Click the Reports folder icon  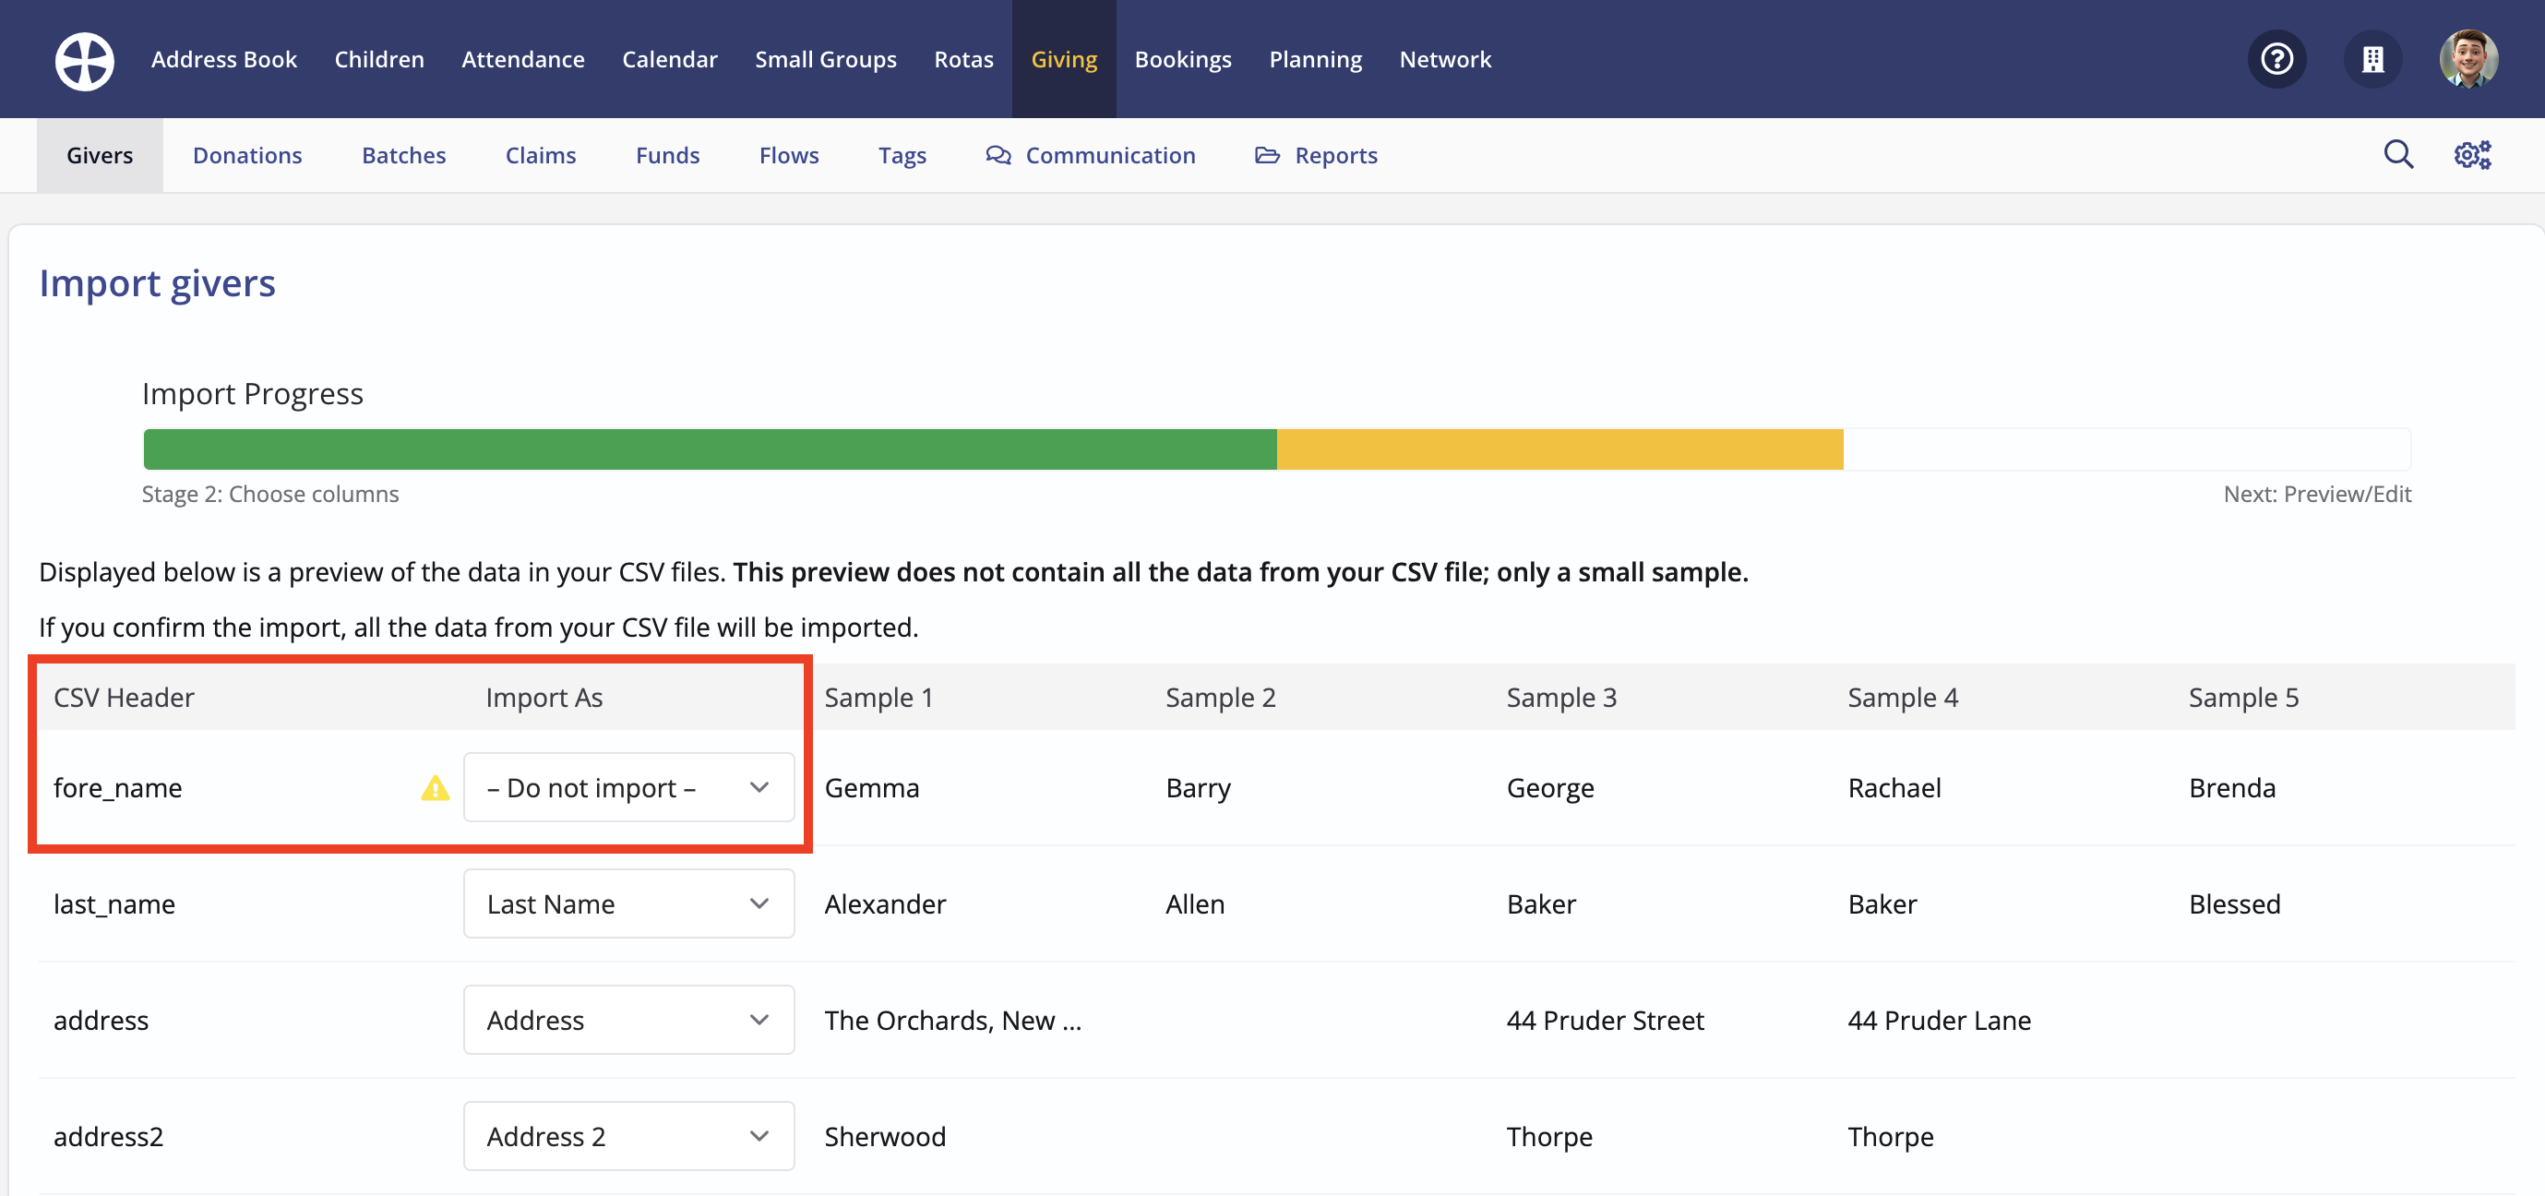1267,155
